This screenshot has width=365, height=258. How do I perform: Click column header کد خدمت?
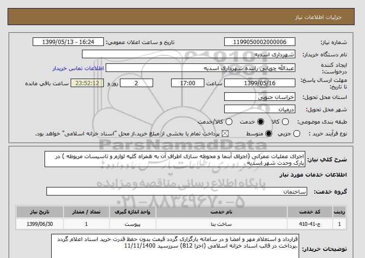point(310,212)
